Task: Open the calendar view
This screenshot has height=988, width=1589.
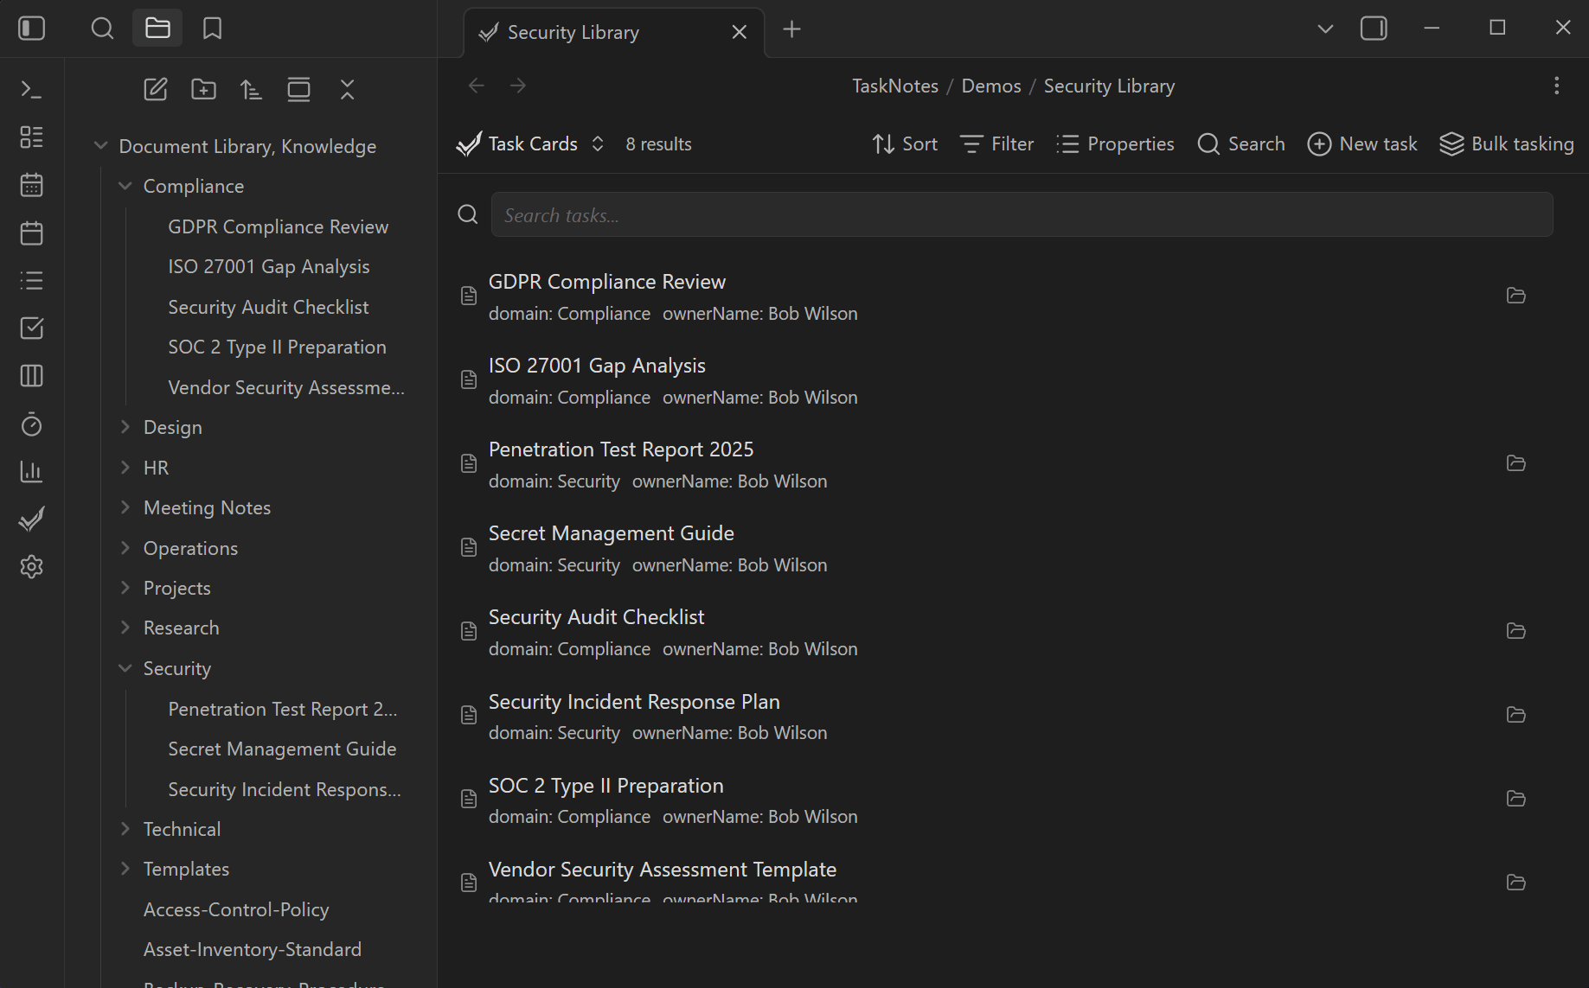Action: pos(31,184)
